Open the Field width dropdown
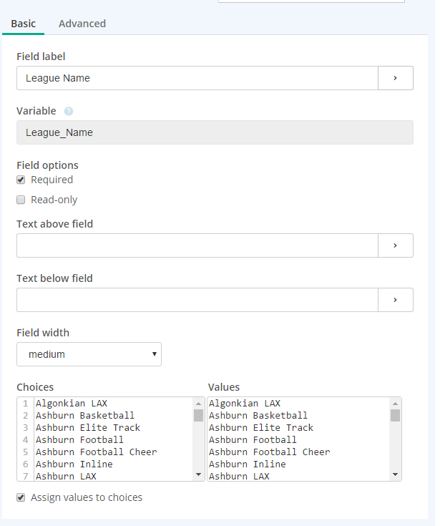Image resolution: width=440 pixels, height=526 pixels. [89, 354]
